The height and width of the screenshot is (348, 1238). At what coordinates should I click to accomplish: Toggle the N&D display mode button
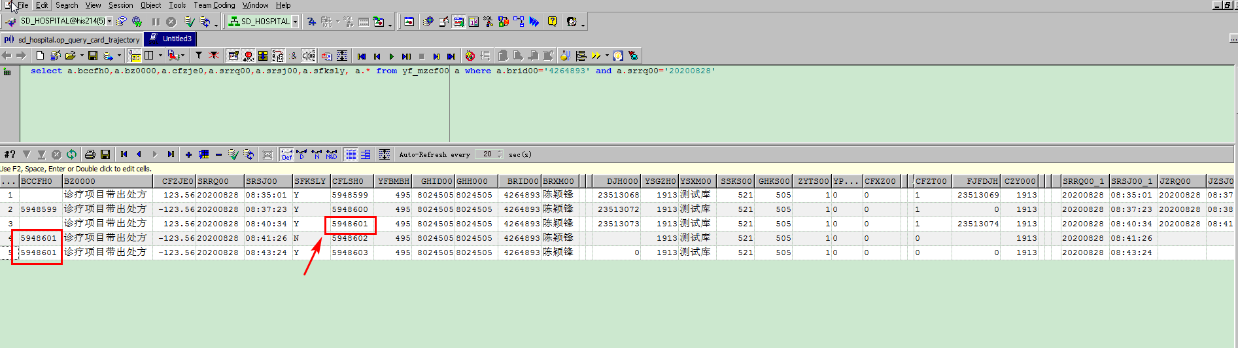click(332, 154)
